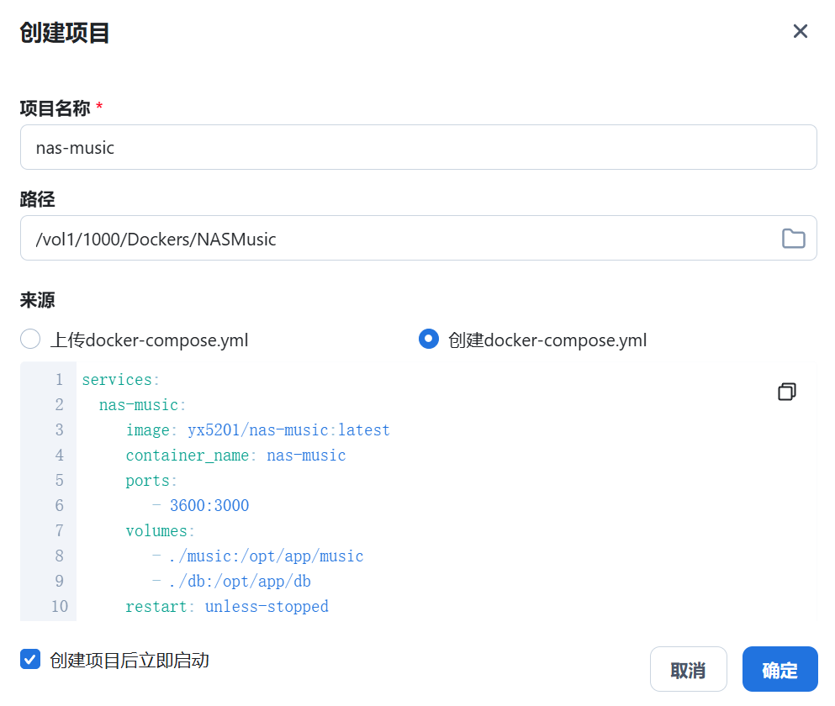835x706 pixels.
Task: Click the 取消 cancel button
Action: (688, 669)
